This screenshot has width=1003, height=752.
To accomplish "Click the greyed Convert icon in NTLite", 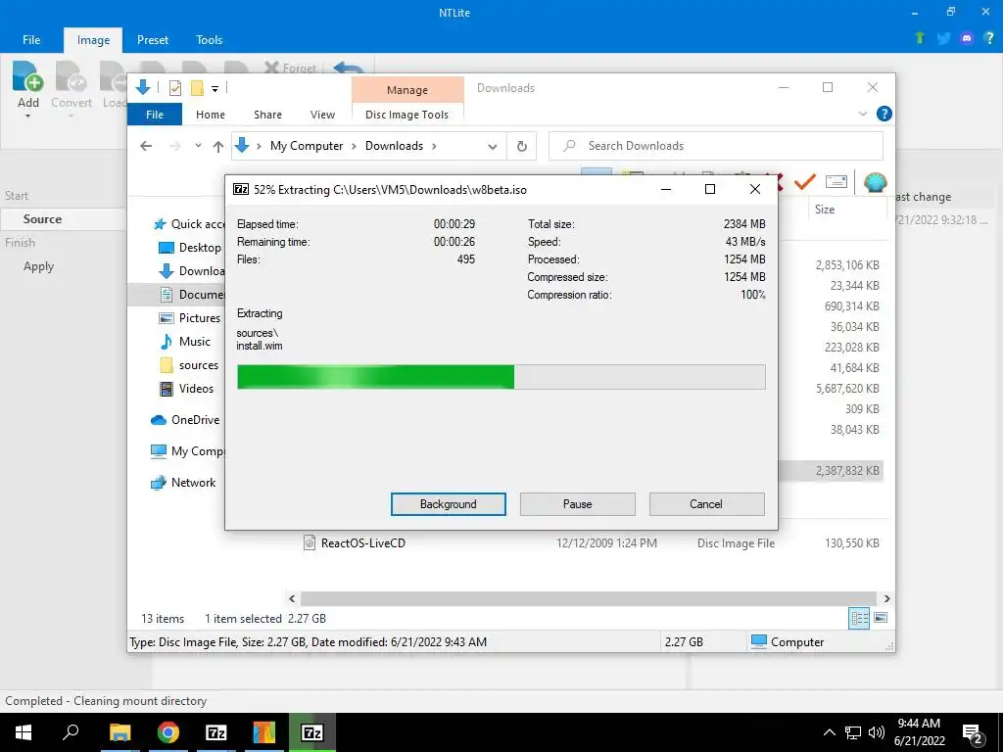I will click(x=71, y=76).
